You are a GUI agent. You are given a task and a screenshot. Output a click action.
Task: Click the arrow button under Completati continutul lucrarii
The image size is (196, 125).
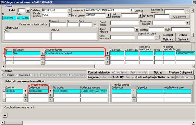(x=5, y=115)
